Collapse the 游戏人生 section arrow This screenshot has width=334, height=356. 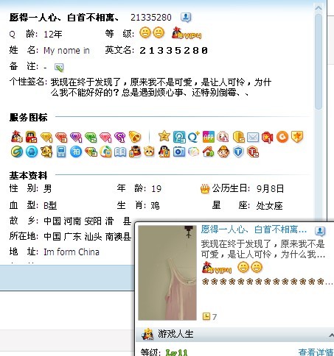coord(331,335)
